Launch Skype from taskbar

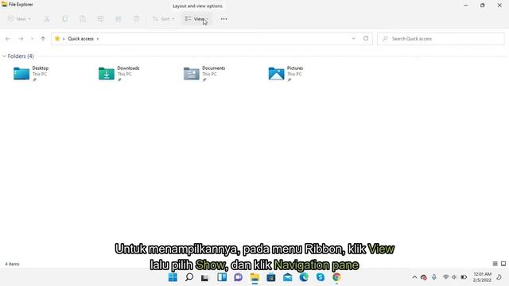(x=321, y=277)
